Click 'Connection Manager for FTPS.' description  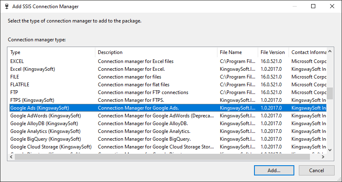click(x=131, y=100)
